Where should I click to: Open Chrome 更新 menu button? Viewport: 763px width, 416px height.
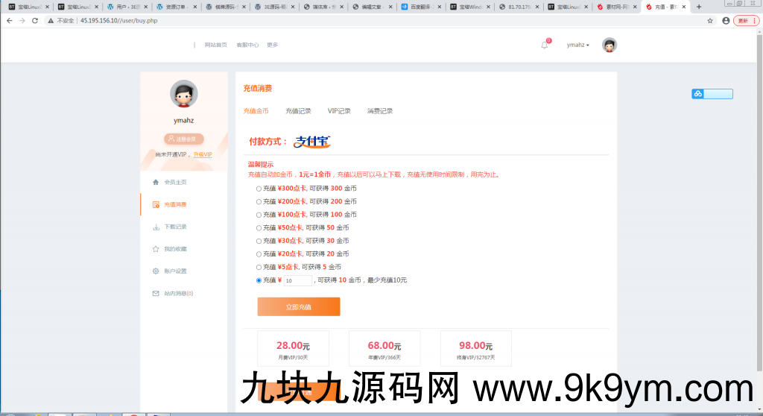746,20
